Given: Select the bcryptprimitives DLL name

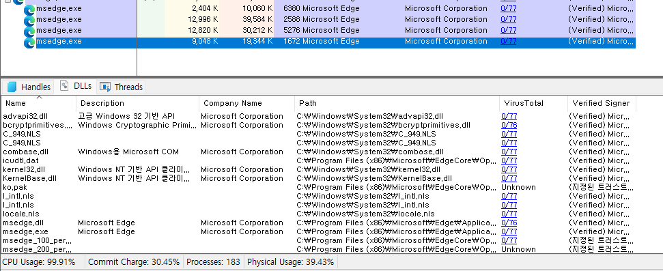Looking at the screenshot, I should 37,125.
